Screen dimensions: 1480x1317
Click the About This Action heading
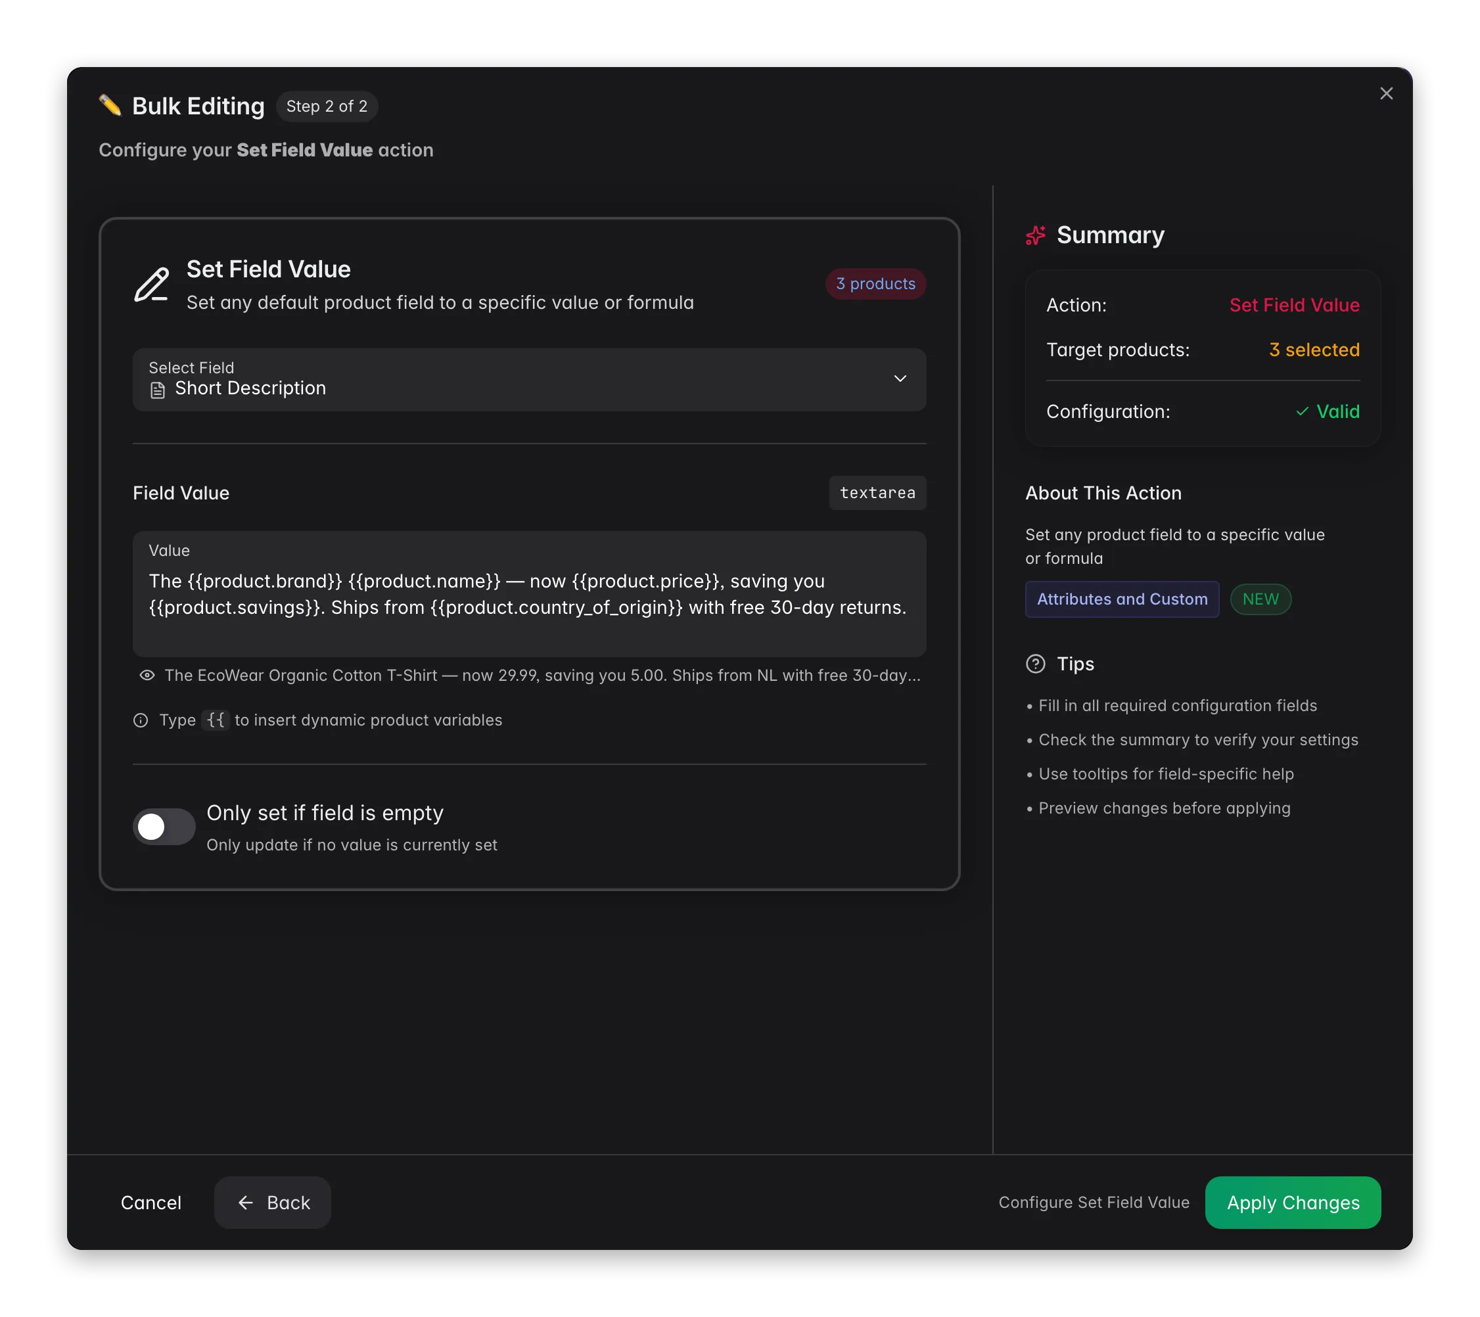pos(1103,492)
